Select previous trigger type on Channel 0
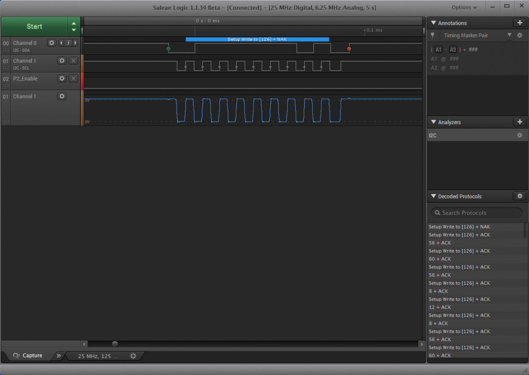 [61, 43]
